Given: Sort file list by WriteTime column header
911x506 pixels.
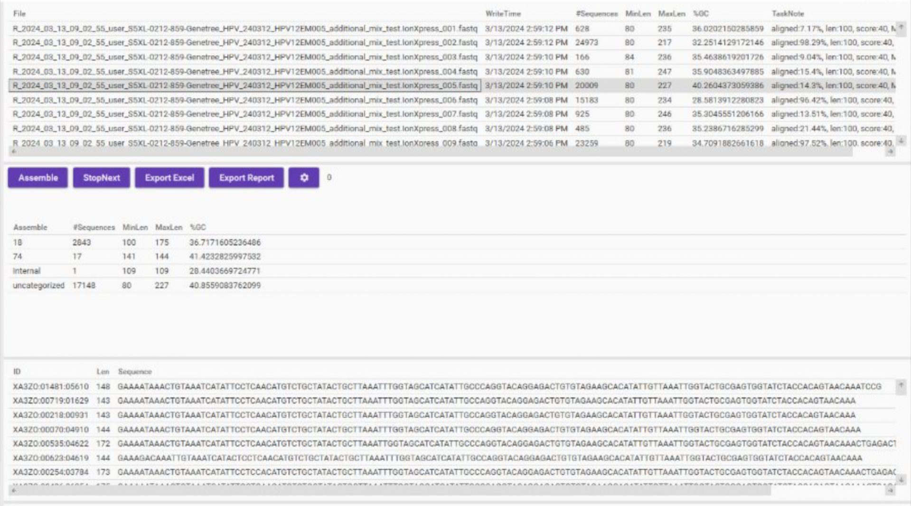Looking at the screenshot, I should (503, 14).
